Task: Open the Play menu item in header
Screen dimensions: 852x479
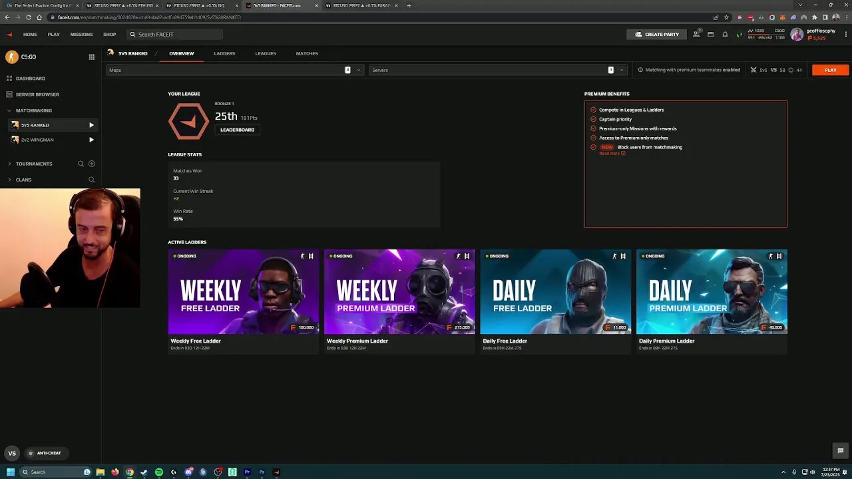Action: [53, 34]
